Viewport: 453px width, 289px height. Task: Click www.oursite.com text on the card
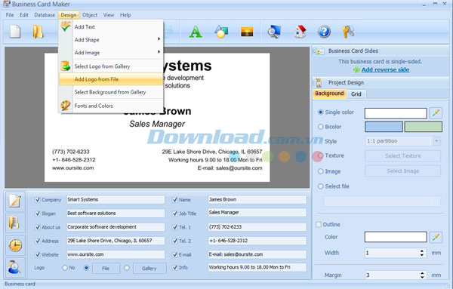pos(72,168)
